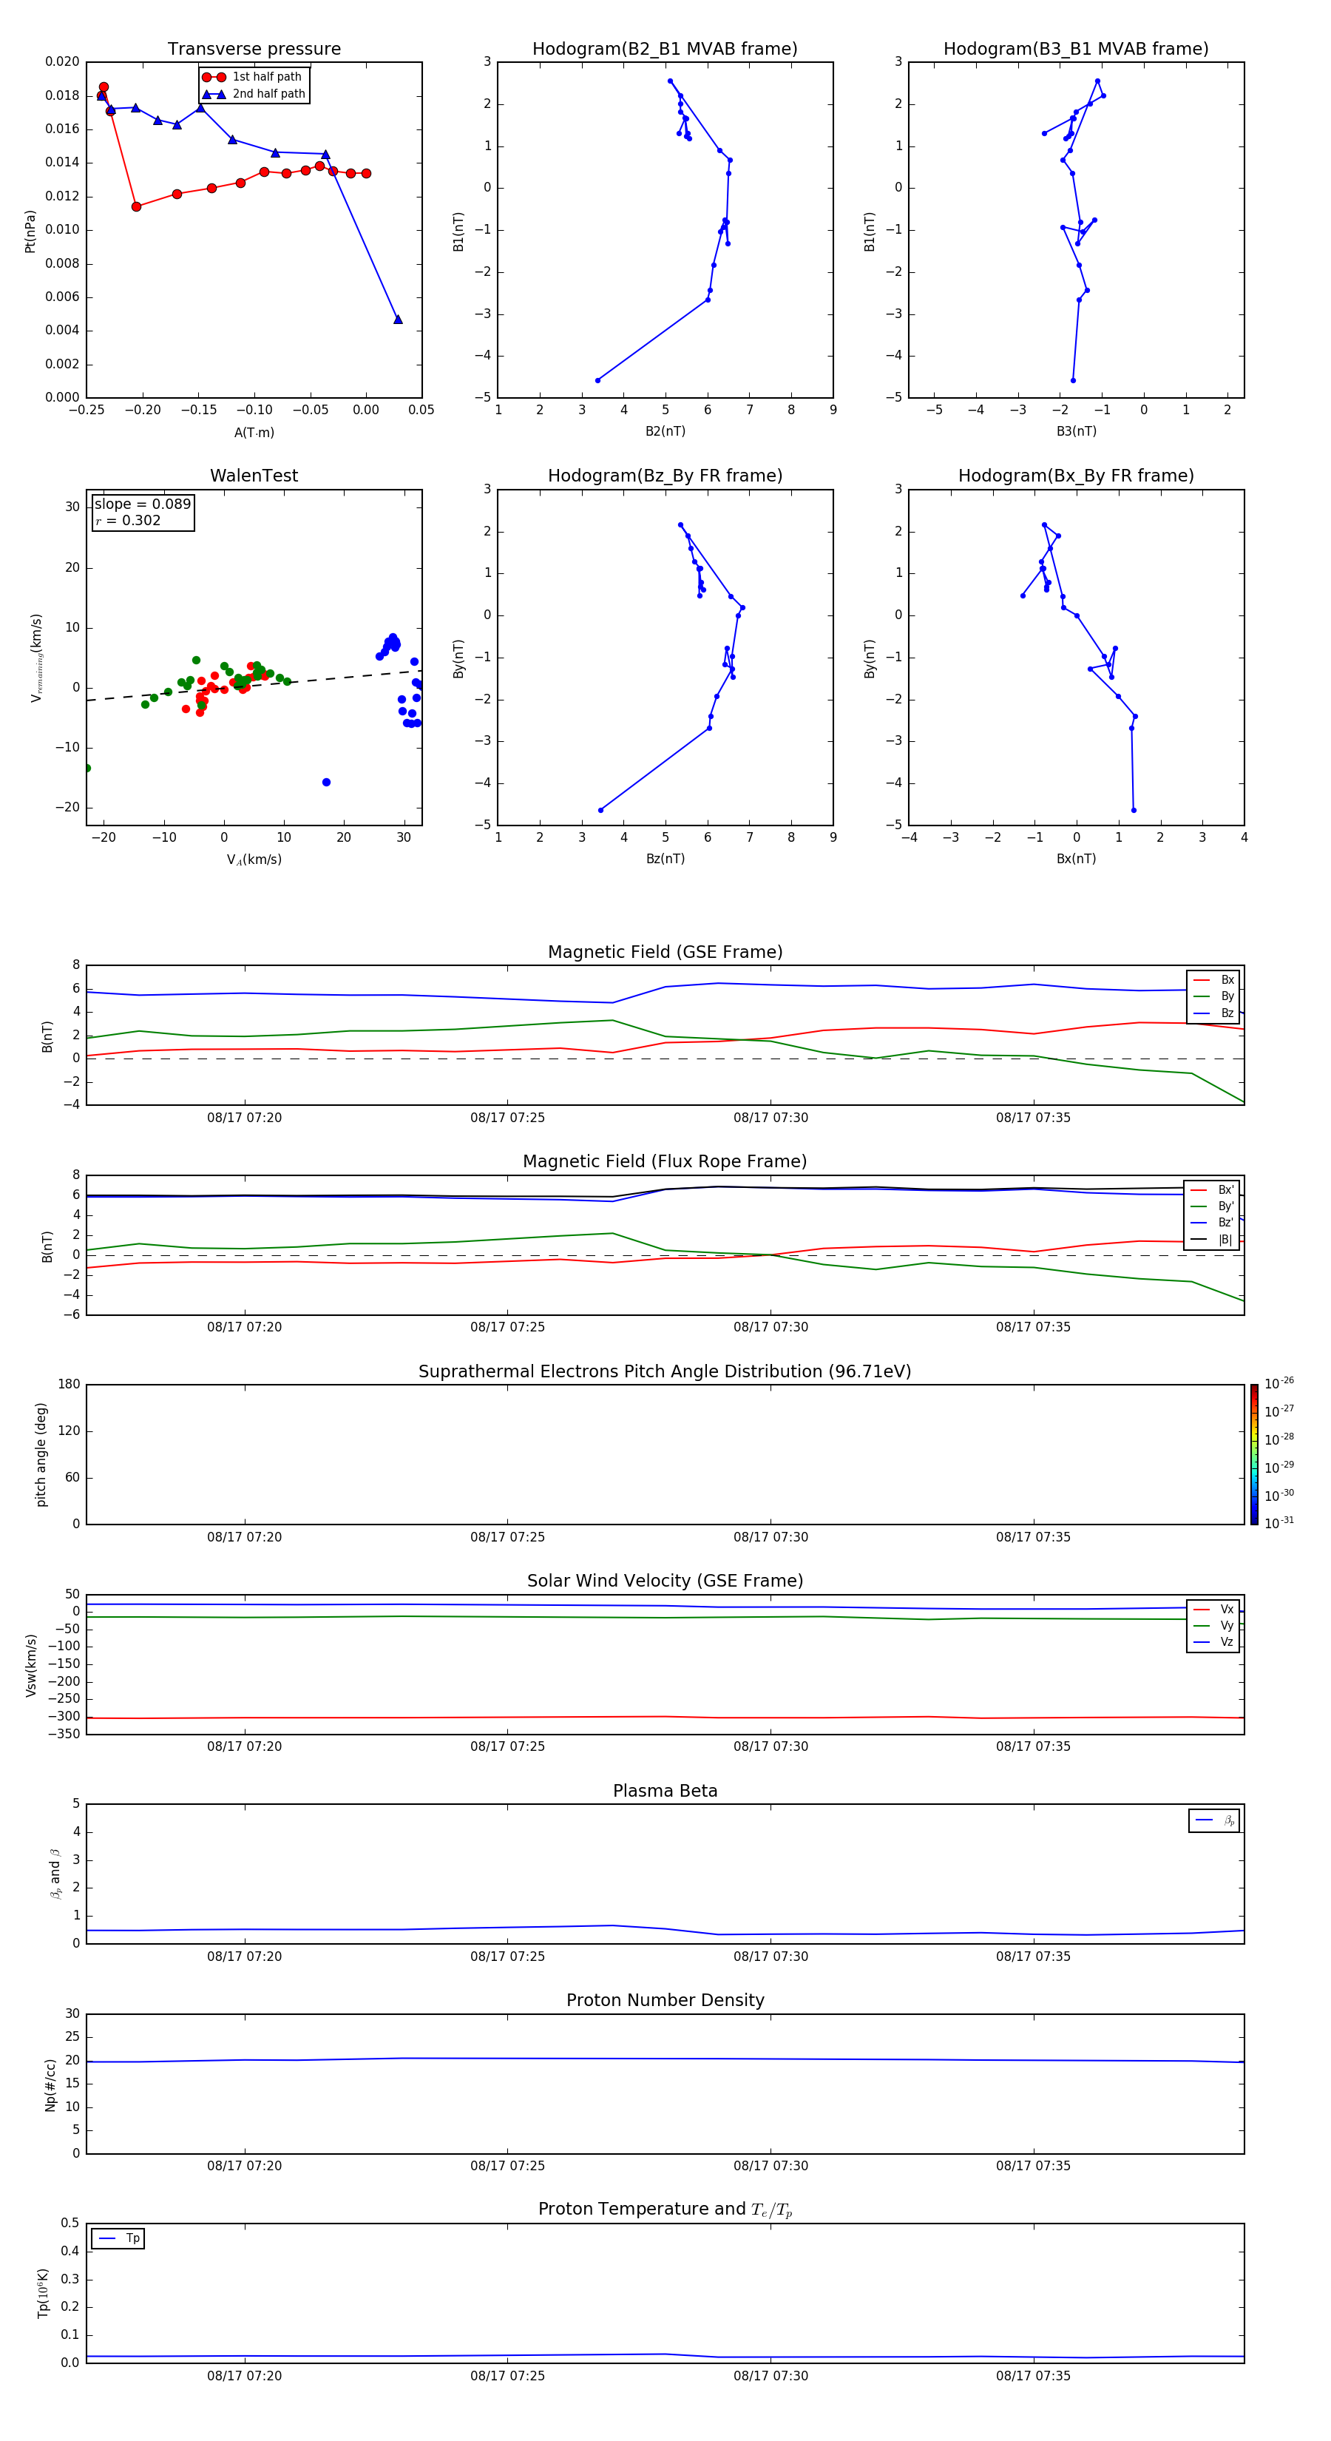
Task: Click the 2nd half path legend entry
Action: [x=253, y=94]
